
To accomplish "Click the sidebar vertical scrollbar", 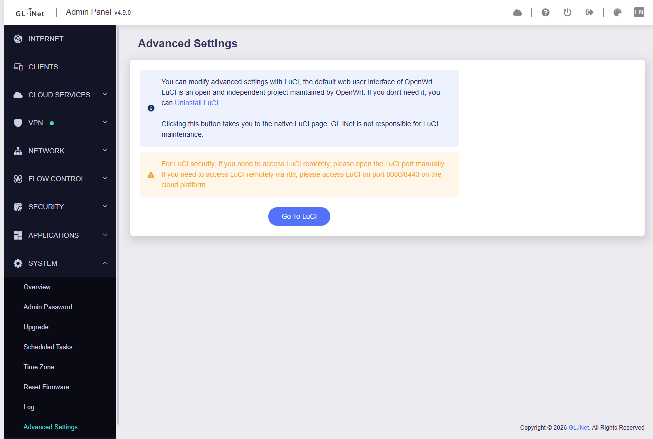I will click(118, 225).
